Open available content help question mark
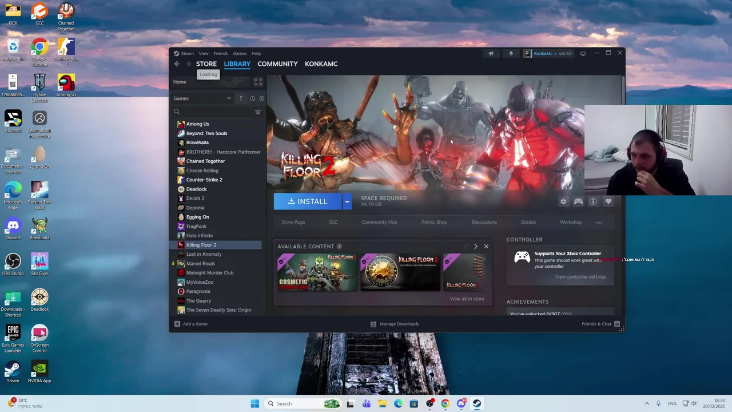Viewport: 732px width, 412px height. 339,247
